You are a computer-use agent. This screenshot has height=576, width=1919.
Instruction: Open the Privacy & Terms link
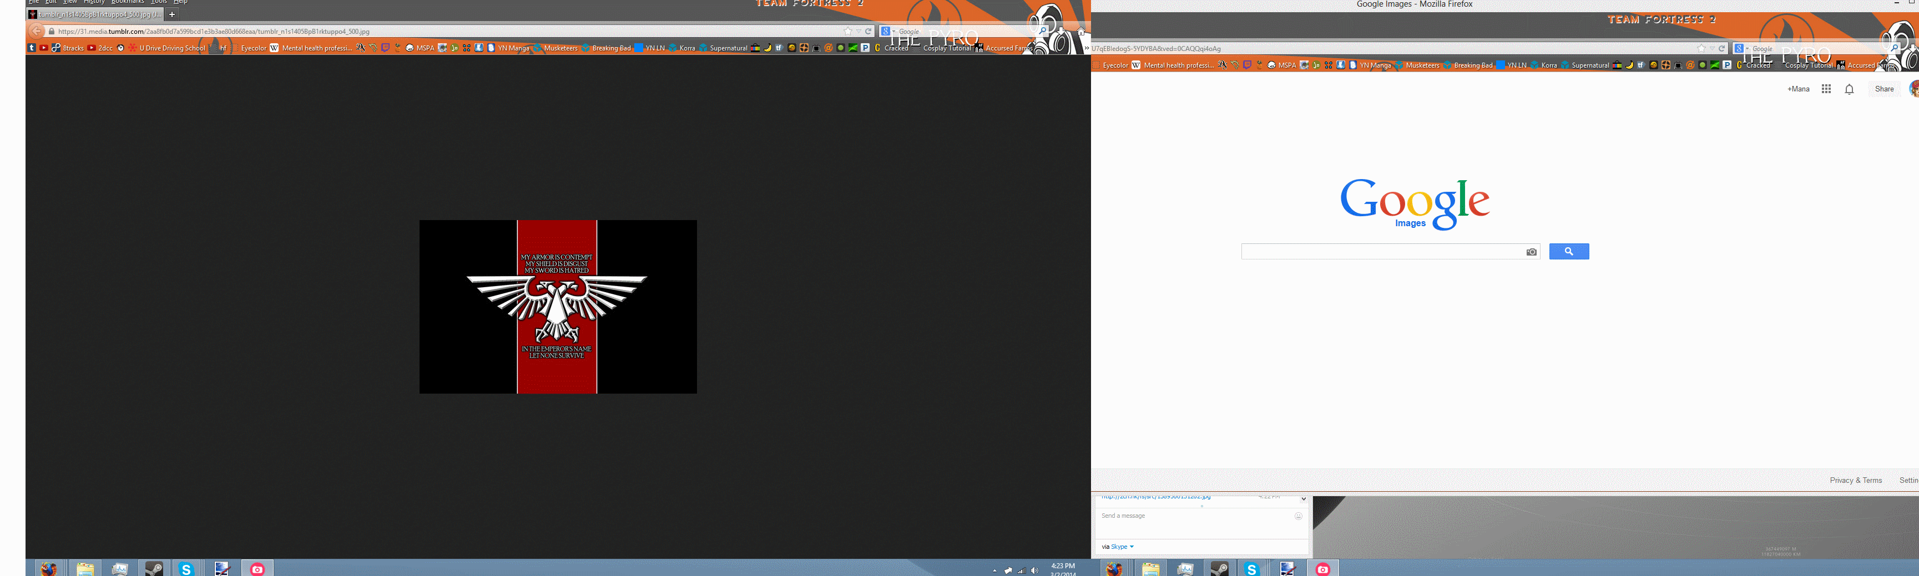pyautogui.click(x=1856, y=480)
